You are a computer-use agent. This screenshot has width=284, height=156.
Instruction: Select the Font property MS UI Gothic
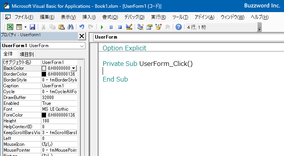point(40,109)
